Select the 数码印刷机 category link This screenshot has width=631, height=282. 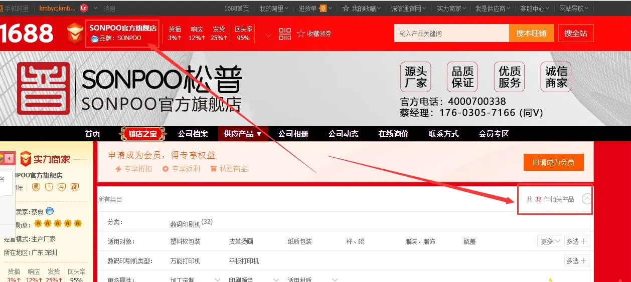click(185, 224)
